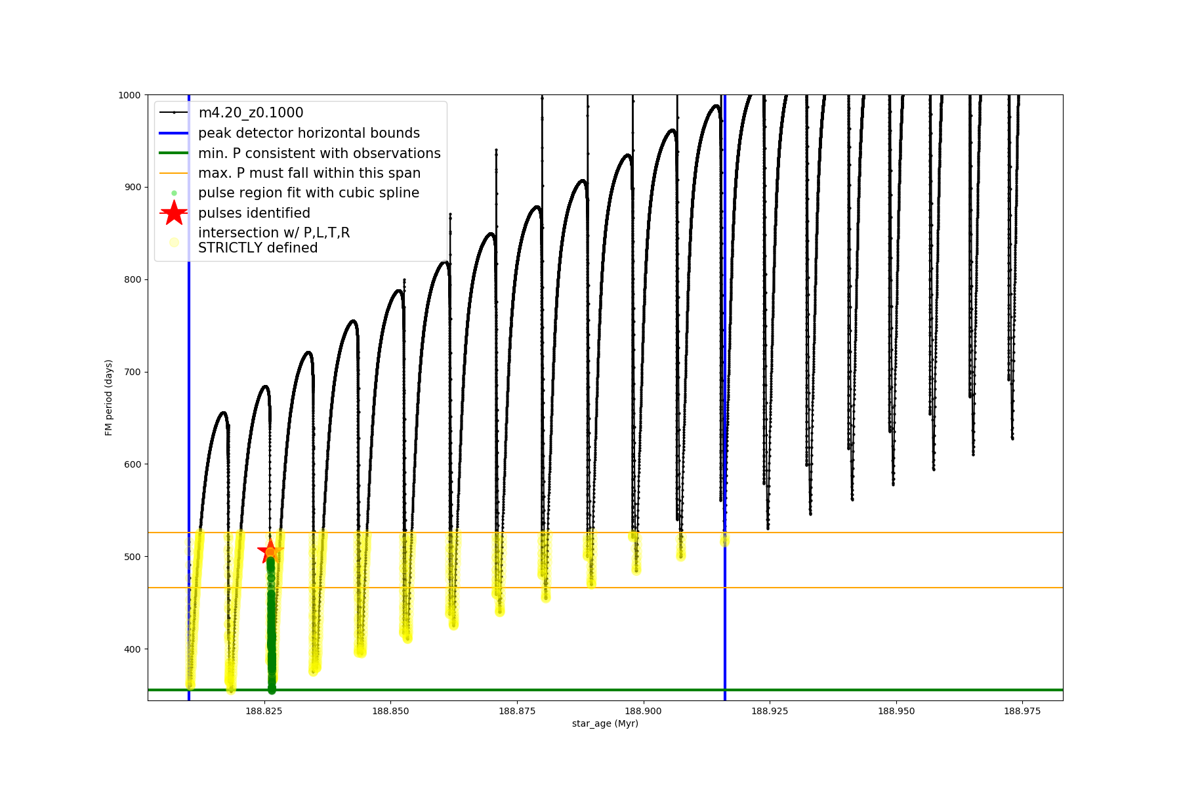Click the yellow circle icon in the legend
This screenshot has width=1181, height=787.
(174, 242)
